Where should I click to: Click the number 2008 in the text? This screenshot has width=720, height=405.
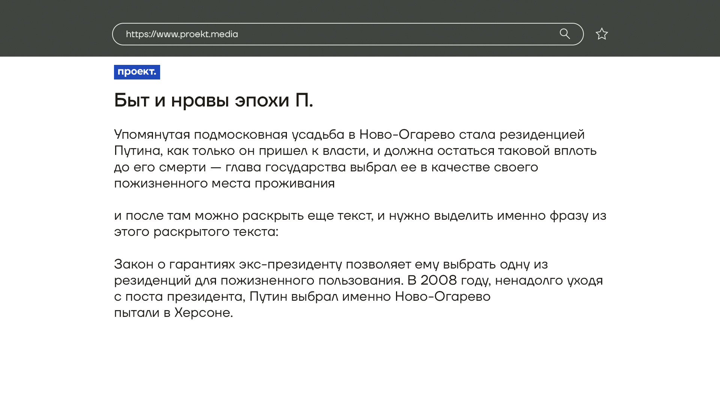(x=438, y=280)
